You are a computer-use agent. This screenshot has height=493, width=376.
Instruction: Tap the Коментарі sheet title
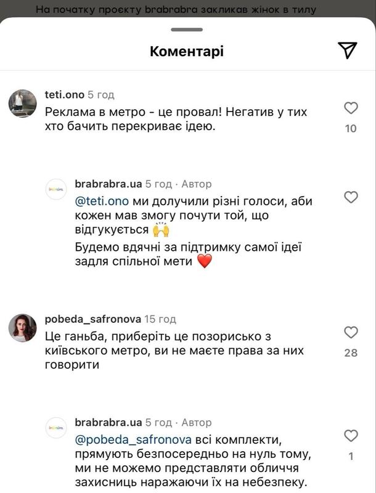(187, 51)
